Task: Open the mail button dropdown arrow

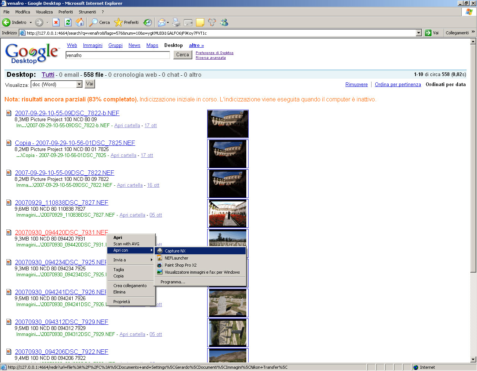Action: [168, 22]
